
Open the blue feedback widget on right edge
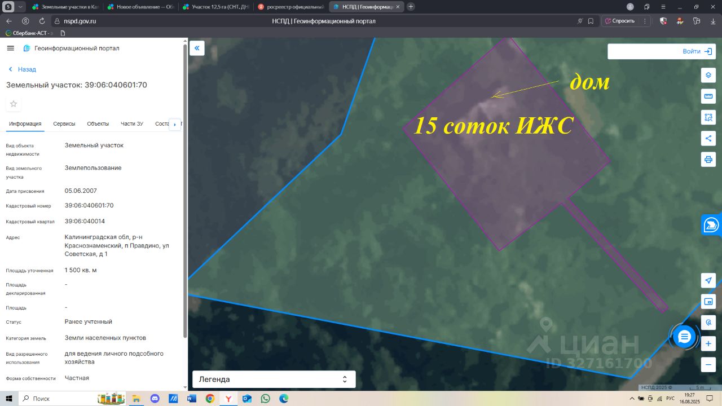[x=711, y=224]
